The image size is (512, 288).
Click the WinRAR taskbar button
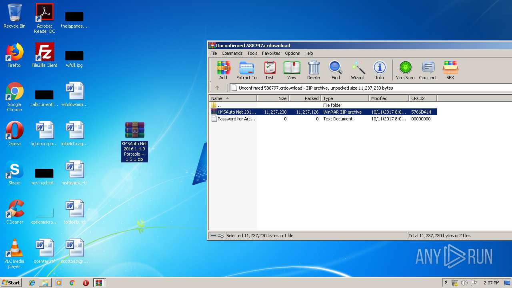click(99, 283)
